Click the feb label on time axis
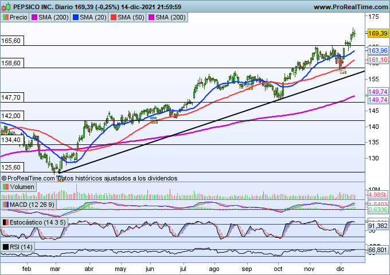390x275 pixels. tap(26, 269)
